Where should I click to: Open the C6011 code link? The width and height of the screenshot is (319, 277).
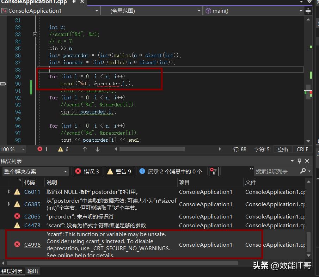tap(32, 192)
